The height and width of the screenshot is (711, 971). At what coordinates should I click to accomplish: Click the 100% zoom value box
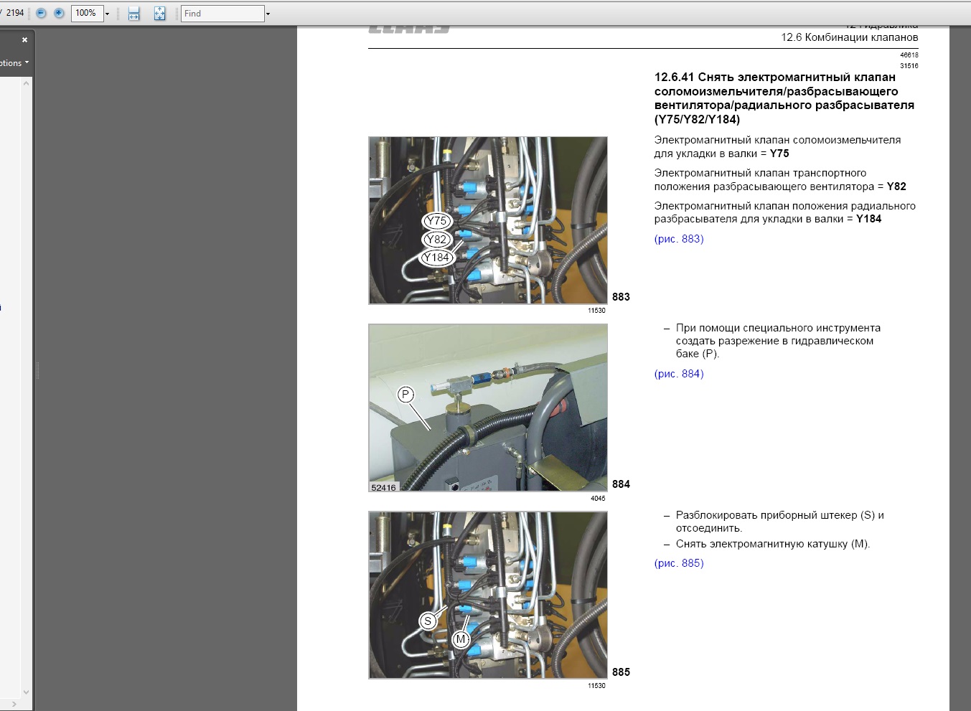tap(86, 13)
